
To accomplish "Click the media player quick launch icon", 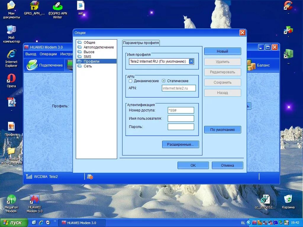I will click(x=48, y=223).
